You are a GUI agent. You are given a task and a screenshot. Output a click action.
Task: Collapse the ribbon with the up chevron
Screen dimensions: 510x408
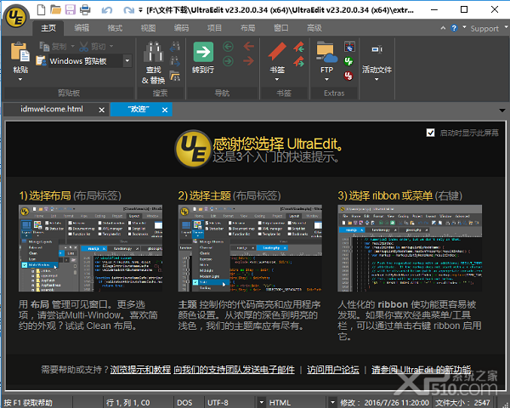coord(443,28)
